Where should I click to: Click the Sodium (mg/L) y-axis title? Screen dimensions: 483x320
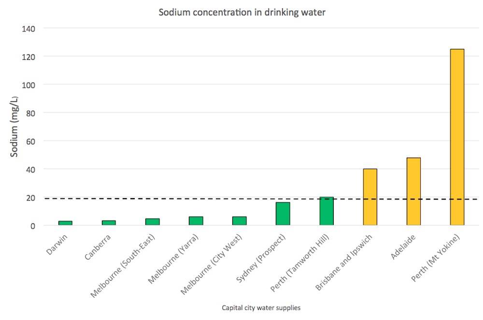coord(15,127)
